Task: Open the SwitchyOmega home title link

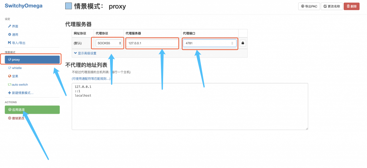Action: tap(24, 6)
